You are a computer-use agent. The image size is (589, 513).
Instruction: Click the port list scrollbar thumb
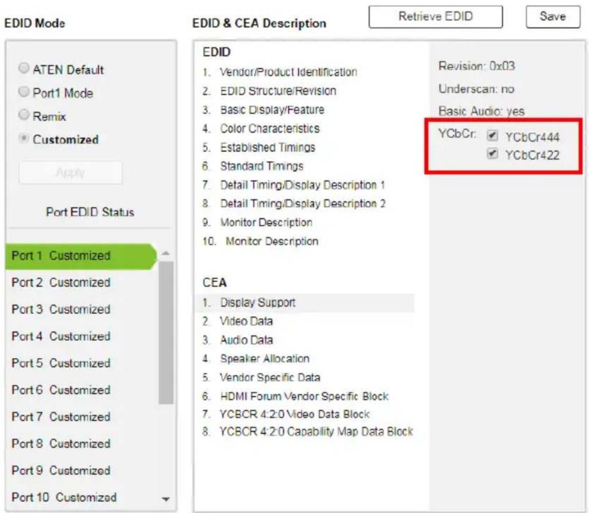pos(165,333)
